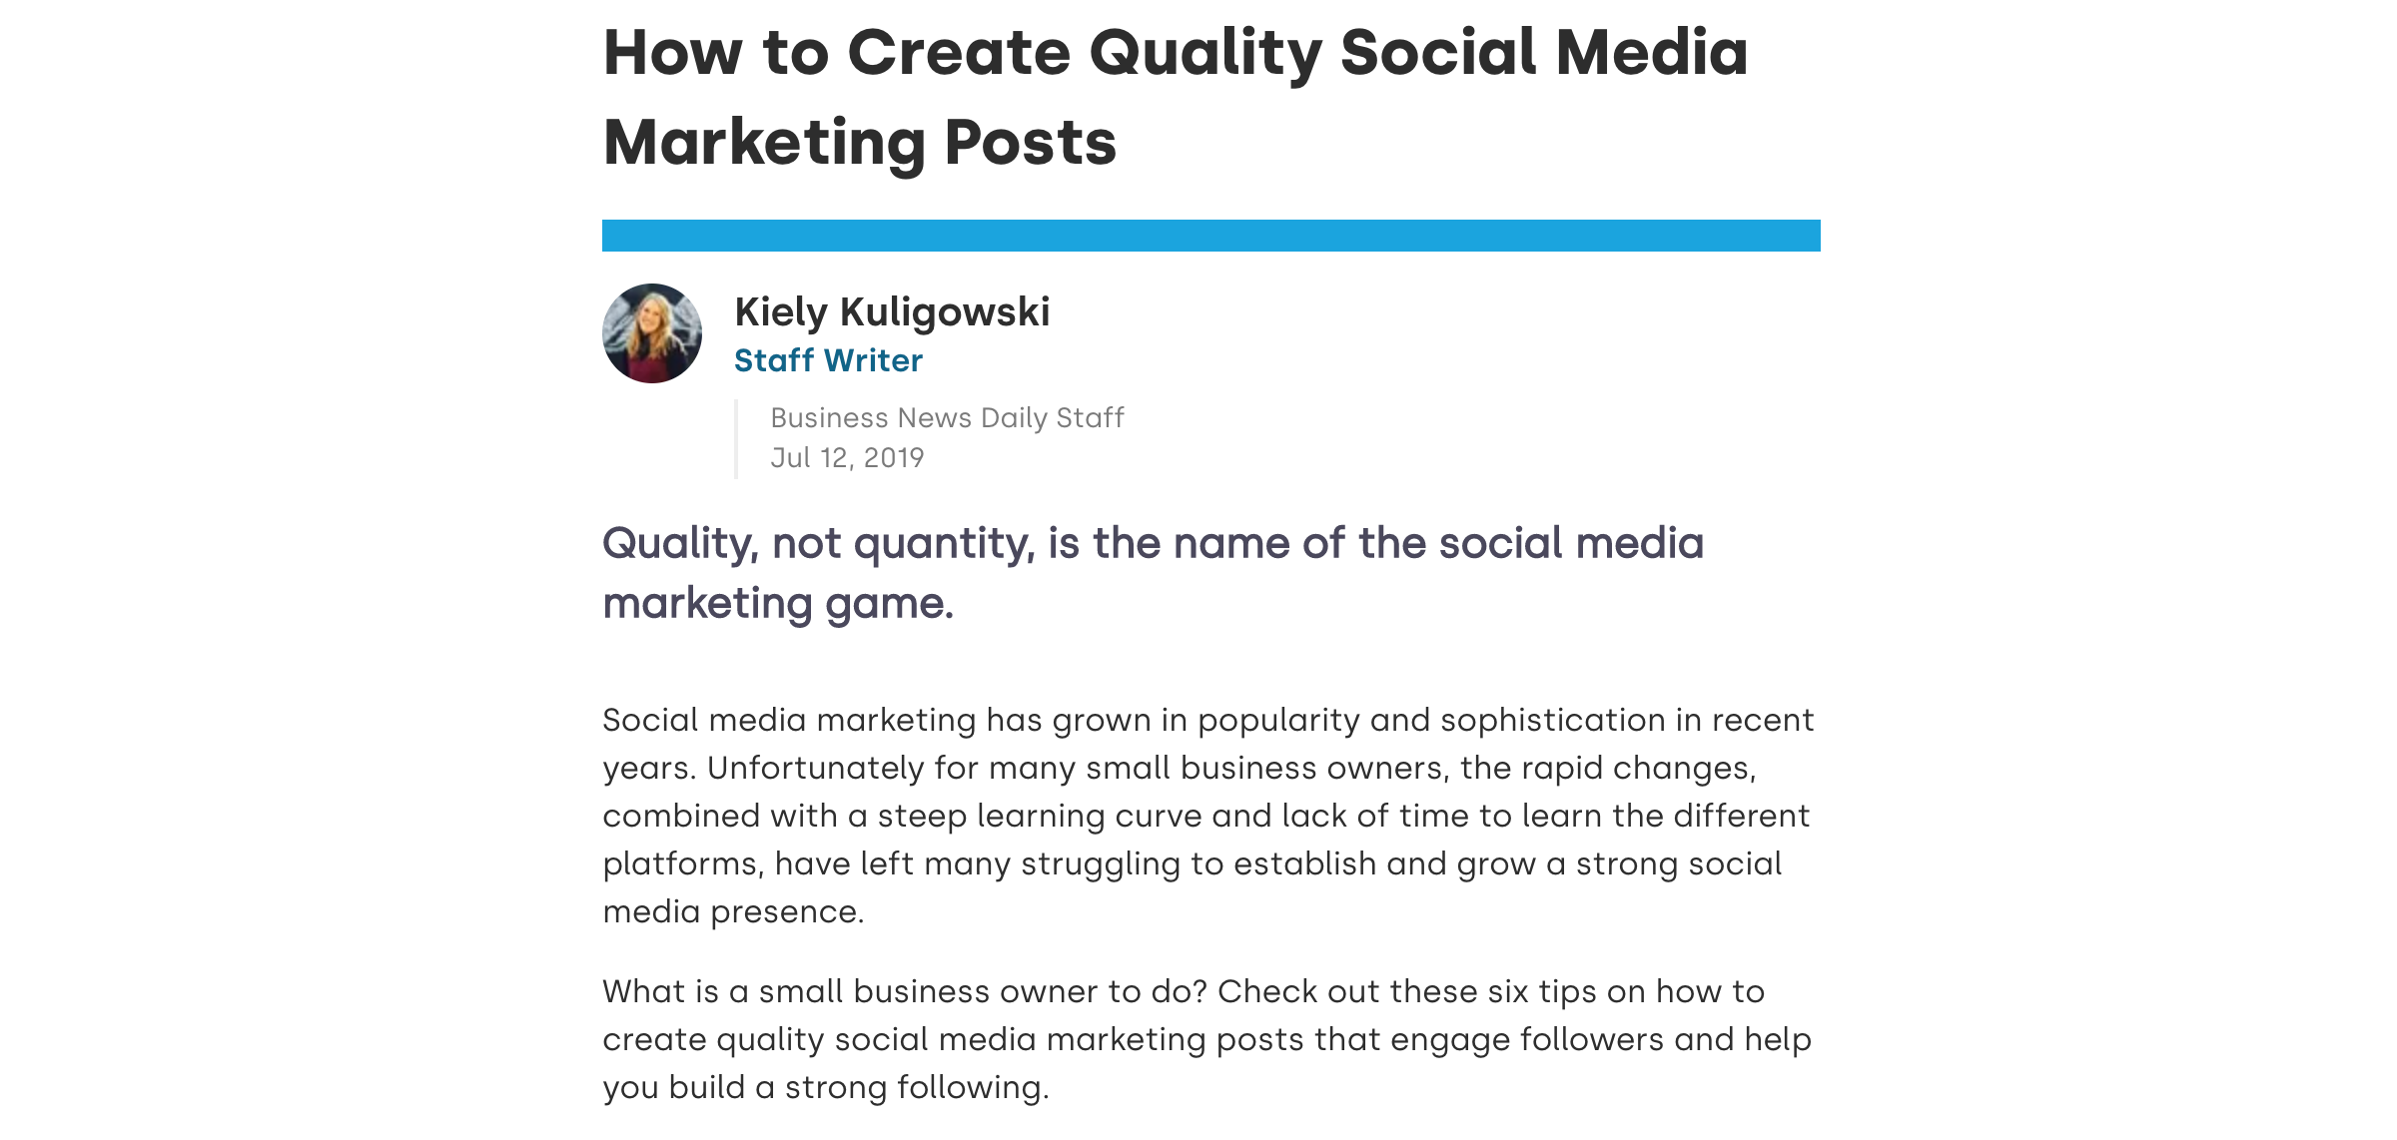Viewport: 2397px width, 1140px height.
Task: Click the Jul 12, 2019 publish date
Action: 847,457
